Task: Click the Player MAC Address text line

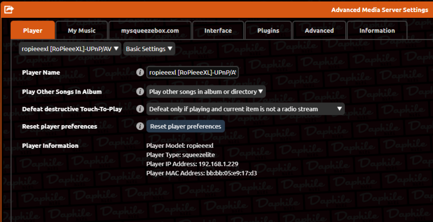Action: [201, 173]
